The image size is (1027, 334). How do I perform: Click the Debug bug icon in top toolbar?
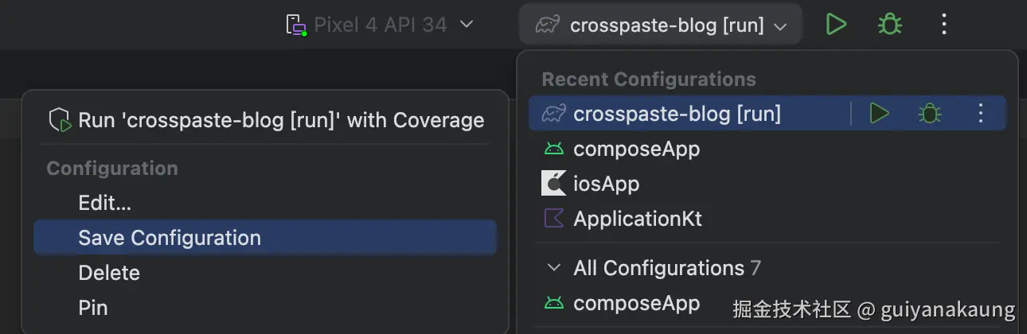tap(889, 25)
